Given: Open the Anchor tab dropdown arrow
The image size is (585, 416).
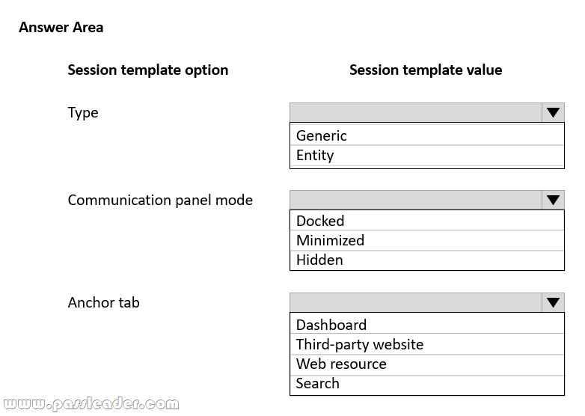Looking at the screenshot, I should [x=553, y=303].
